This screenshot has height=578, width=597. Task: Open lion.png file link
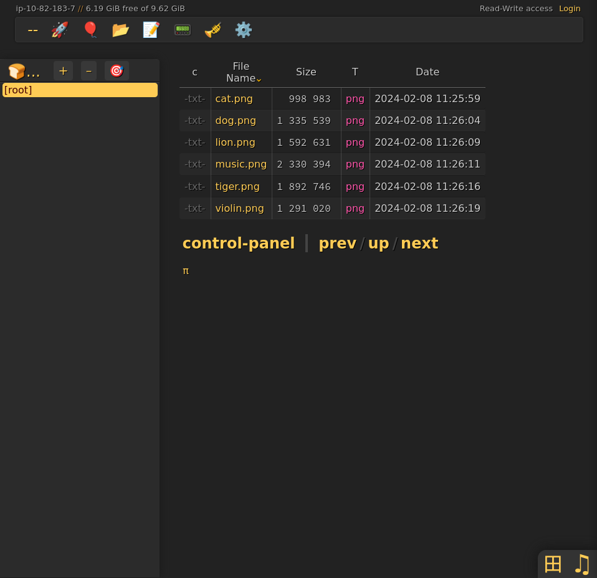coord(235,142)
